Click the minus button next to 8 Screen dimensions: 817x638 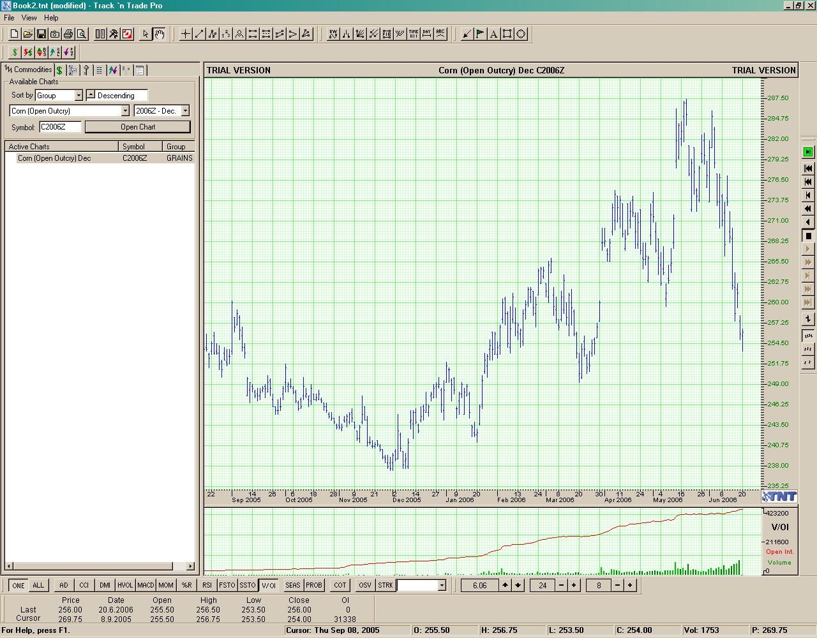coord(617,585)
